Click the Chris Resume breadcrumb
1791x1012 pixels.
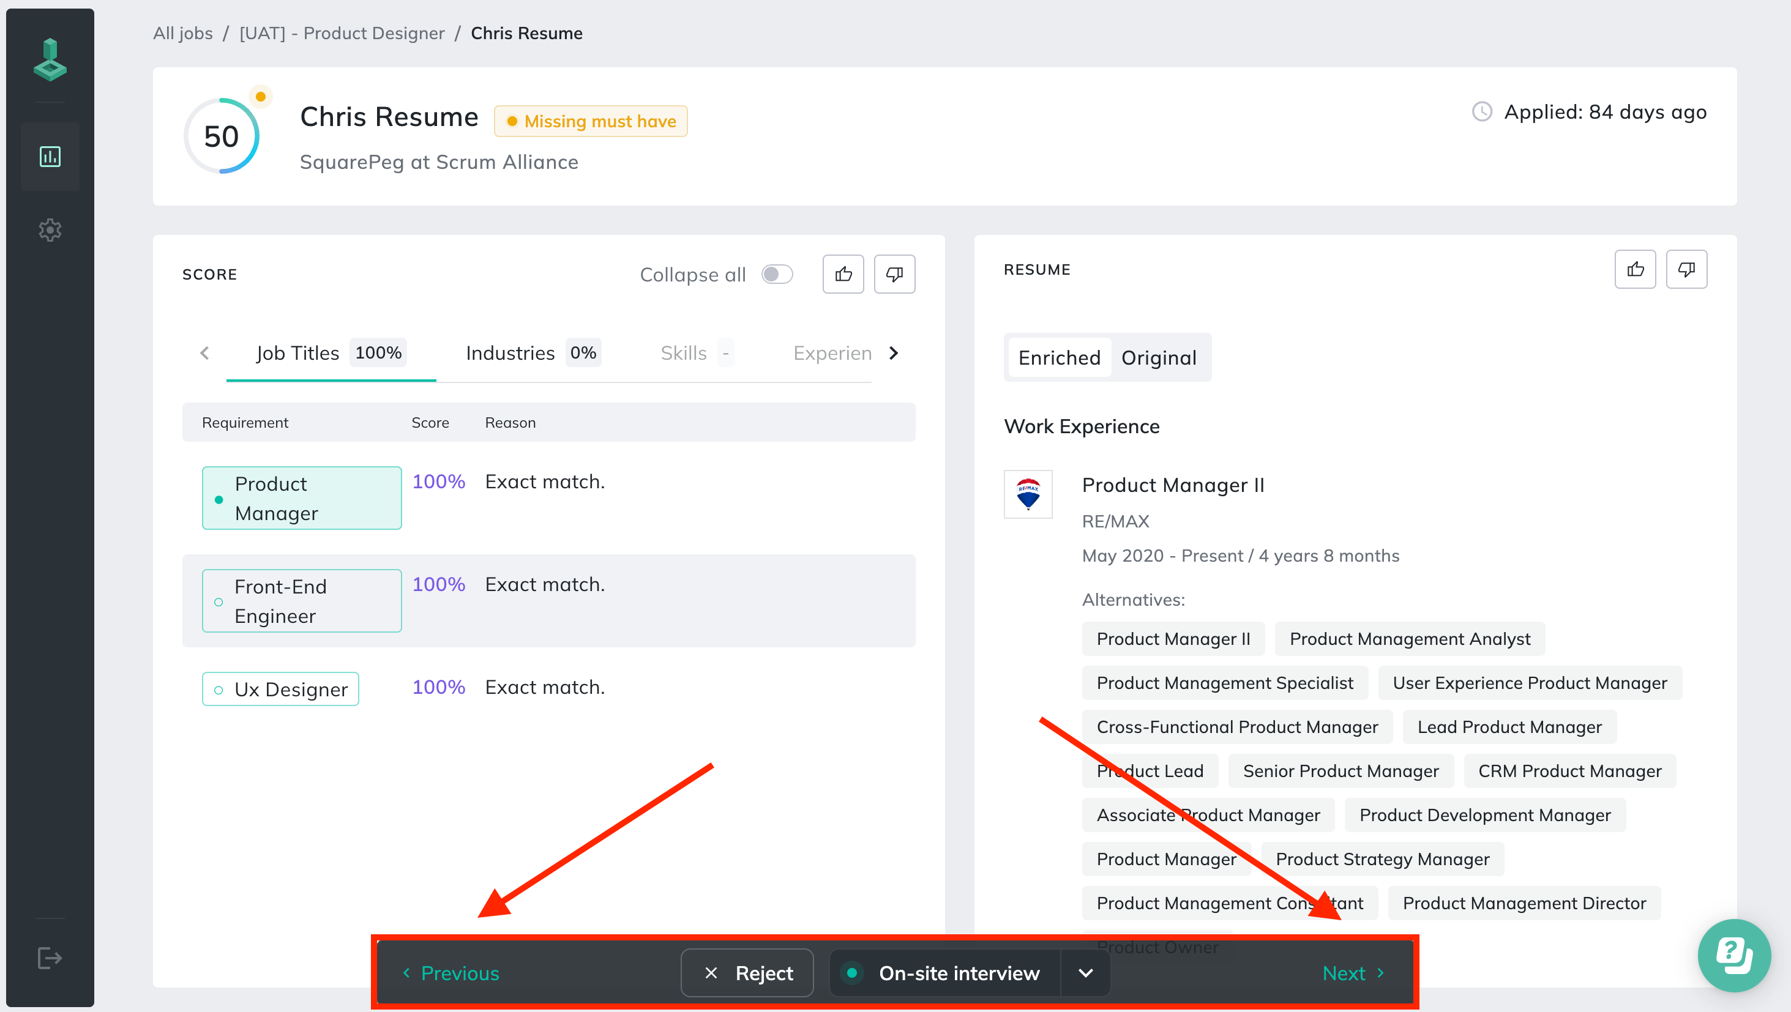point(526,34)
